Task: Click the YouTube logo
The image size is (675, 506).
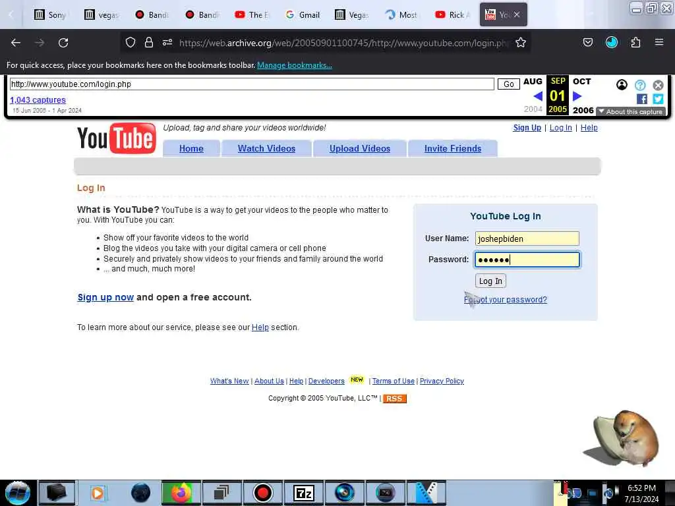Action: point(117,138)
